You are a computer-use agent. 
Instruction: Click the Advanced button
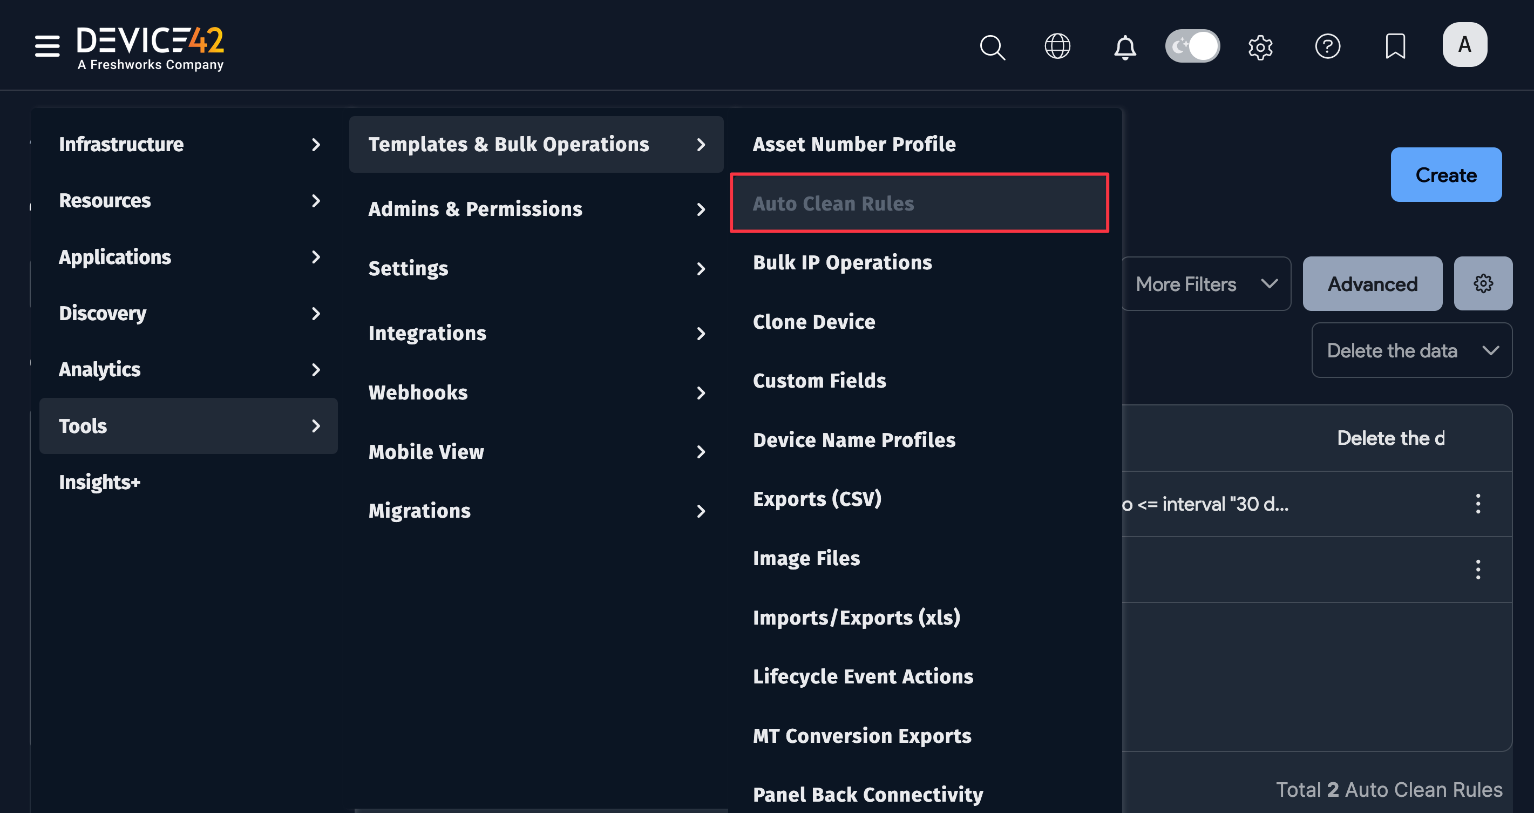[1373, 283]
